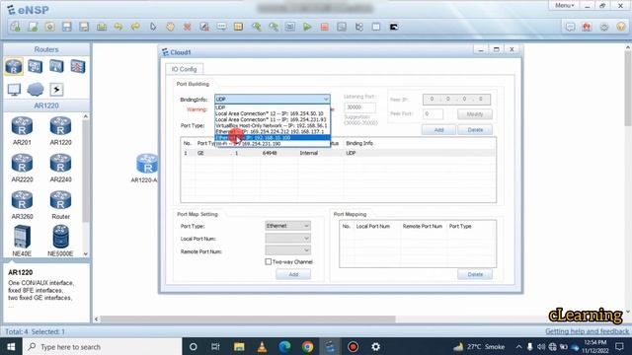632x355 pixels.
Task: Open VLC media player from taskbar
Action: pos(262,346)
